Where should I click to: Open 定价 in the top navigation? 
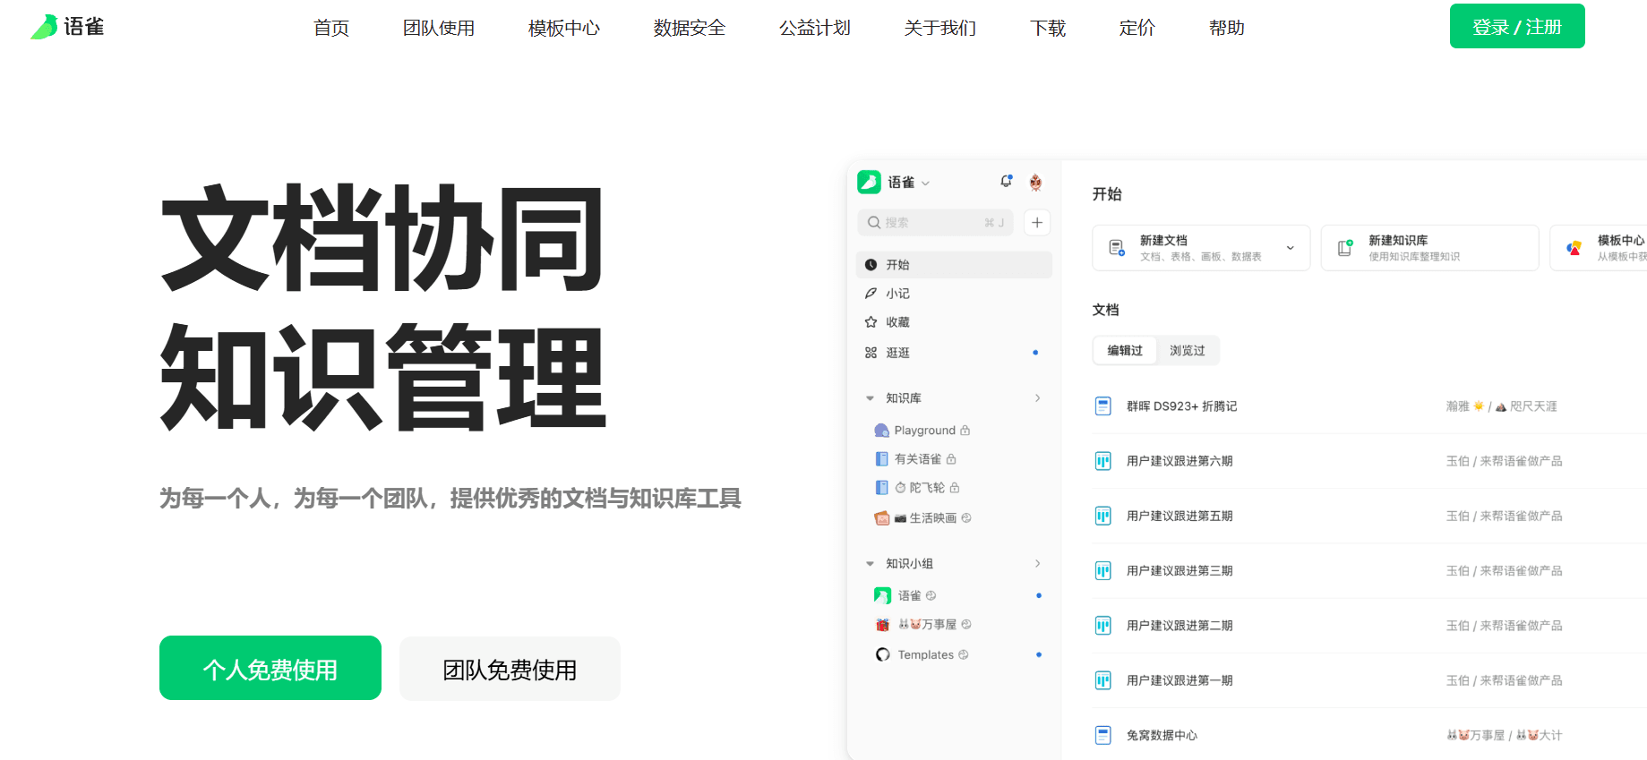tap(1137, 28)
